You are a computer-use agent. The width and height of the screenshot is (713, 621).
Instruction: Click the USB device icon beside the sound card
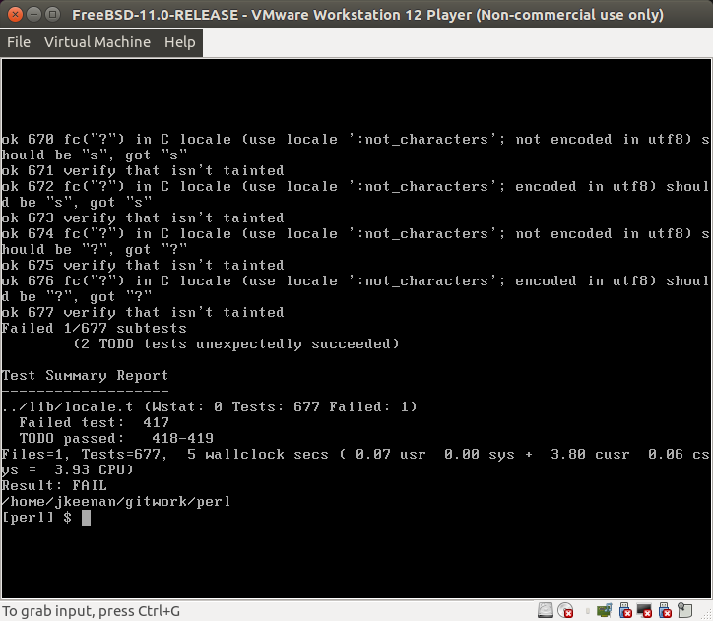coord(624,610)
